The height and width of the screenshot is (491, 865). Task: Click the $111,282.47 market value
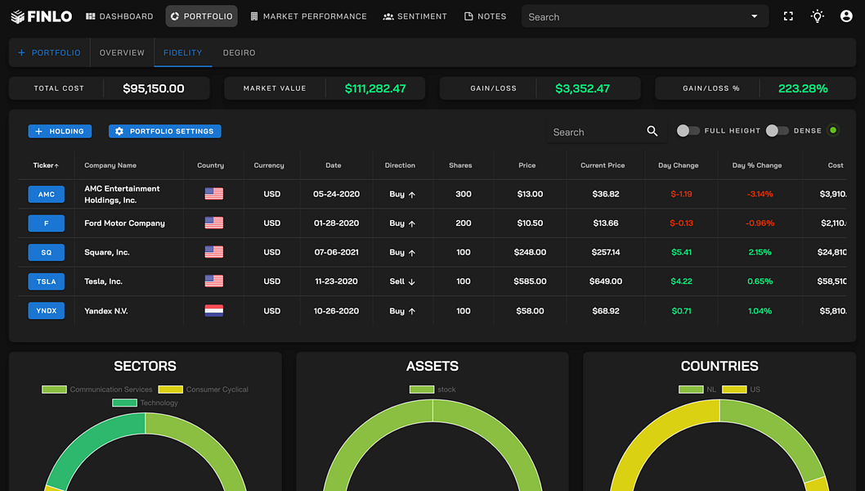(375, 88)
